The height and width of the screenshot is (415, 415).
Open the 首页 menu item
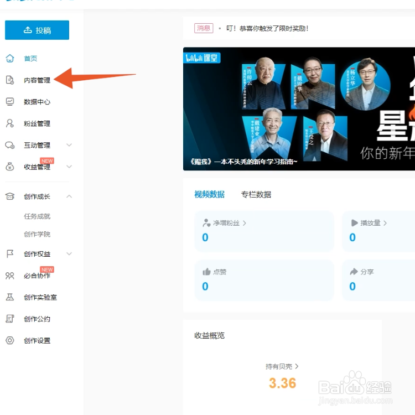tap(30, 59)
